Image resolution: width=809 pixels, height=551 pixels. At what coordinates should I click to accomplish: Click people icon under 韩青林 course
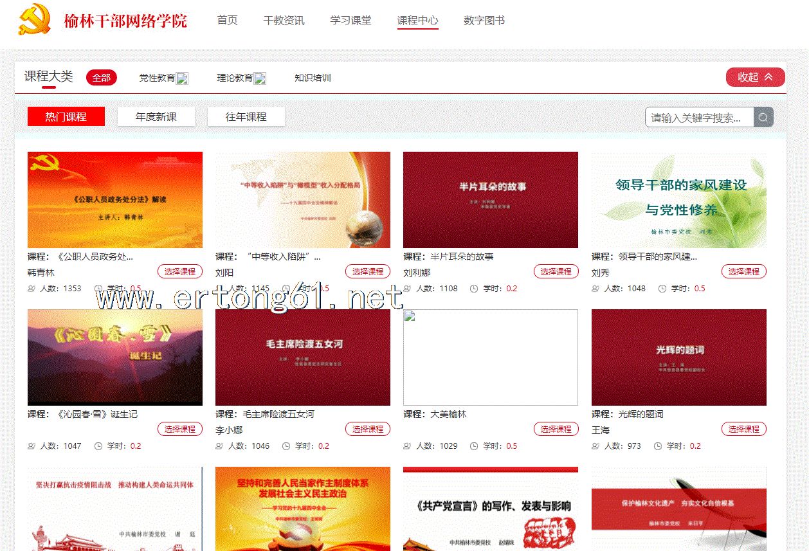[x=32, y=289]
